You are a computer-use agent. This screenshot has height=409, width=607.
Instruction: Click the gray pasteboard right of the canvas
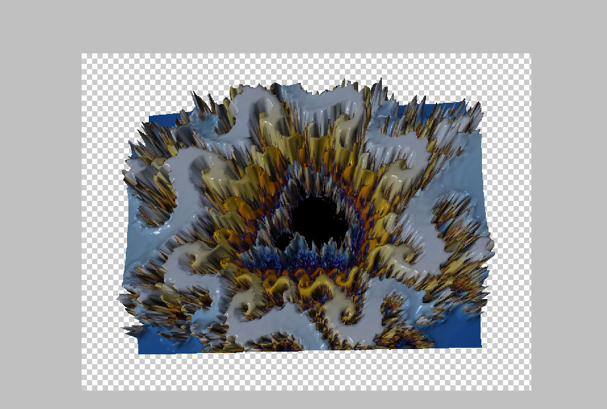click(x=568, y=217)
